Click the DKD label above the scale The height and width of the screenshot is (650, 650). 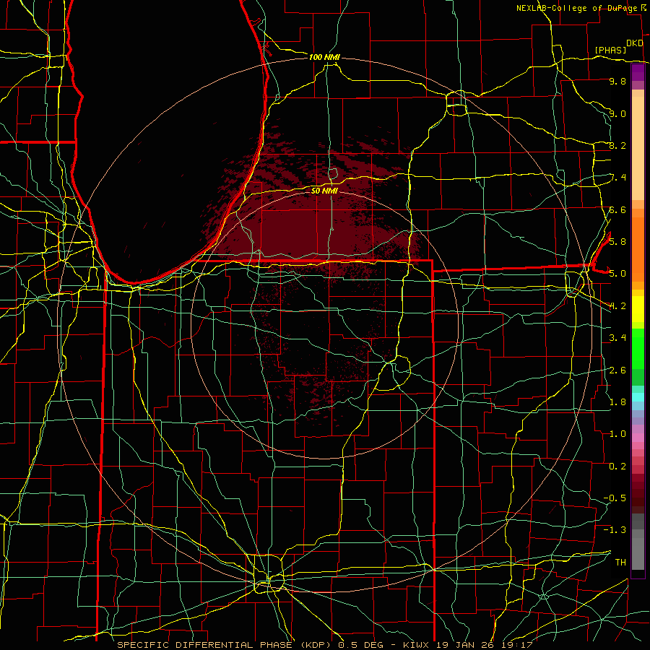click(x=634, y=43)
